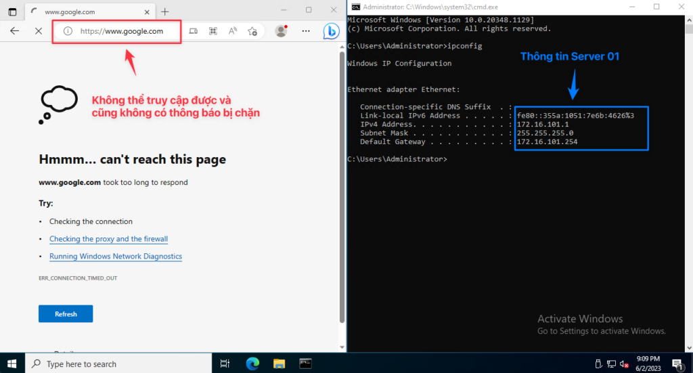Click the cmd window system icon
693x373 pixels.
pos(355,7)
